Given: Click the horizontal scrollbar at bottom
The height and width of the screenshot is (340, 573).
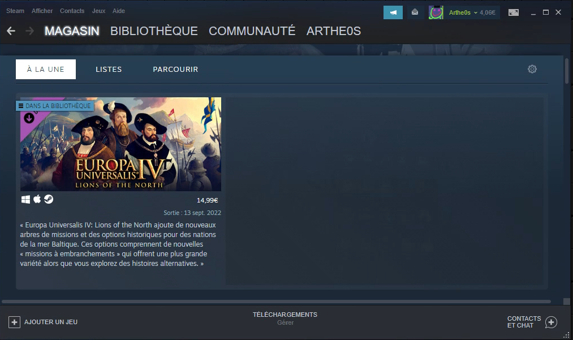Looking at the screenshot, I should [276, 302].
